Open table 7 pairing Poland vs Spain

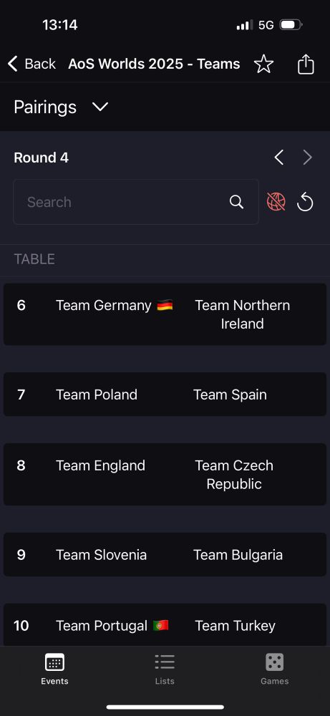tap(165, 394)
